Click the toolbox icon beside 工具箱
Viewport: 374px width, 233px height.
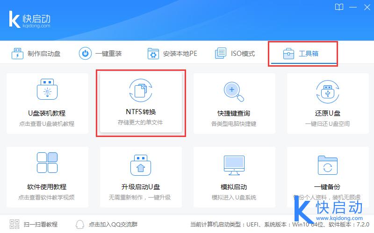point(288,54)
